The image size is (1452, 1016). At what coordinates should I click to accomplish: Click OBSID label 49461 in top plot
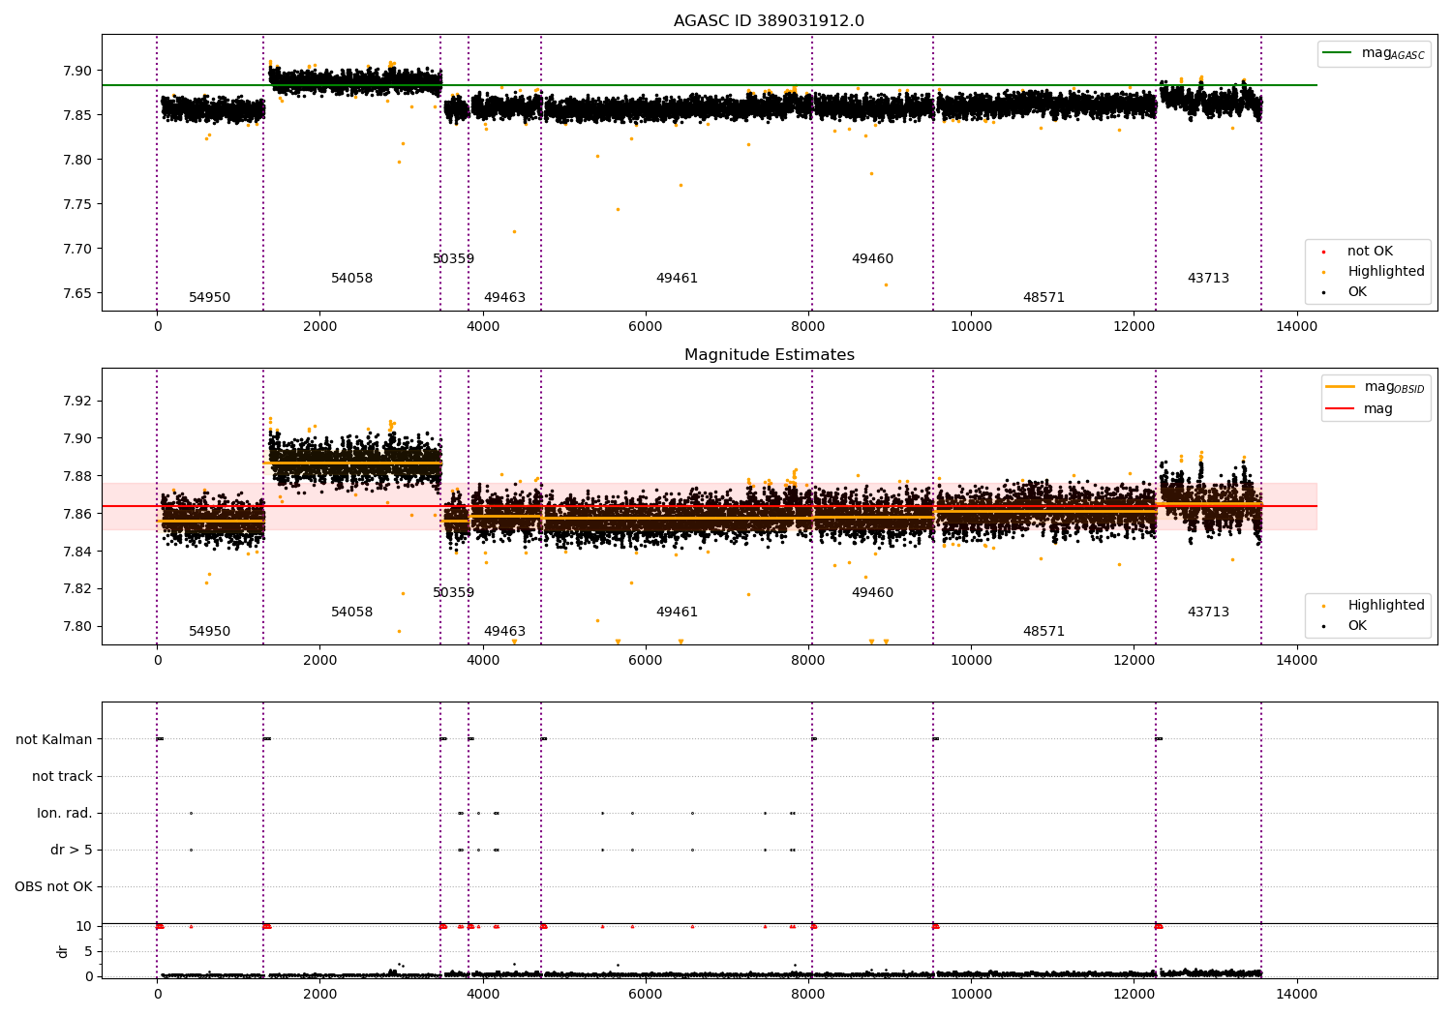click(x=678, y=279)
